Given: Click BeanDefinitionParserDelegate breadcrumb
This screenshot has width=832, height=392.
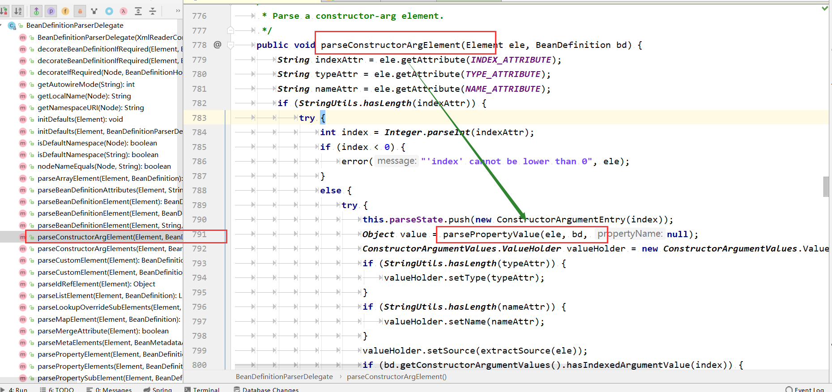Looking at the screenshot, I should pyautogui.click(x=284, y=377).
